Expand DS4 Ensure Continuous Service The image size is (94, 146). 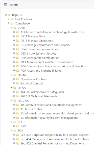point(14,49)
